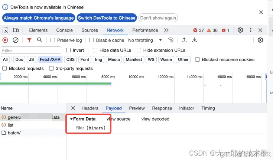
Task: Switch to the Sources tab
Action: pyautogui.click(x=90, y=30)
